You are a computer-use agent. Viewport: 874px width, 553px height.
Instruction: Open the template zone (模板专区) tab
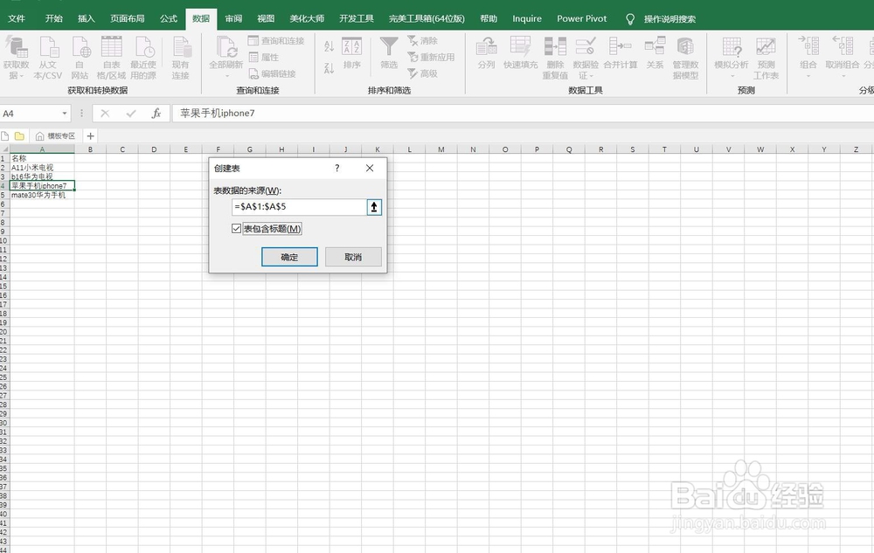pyautogui.click(x=55, y=136)
